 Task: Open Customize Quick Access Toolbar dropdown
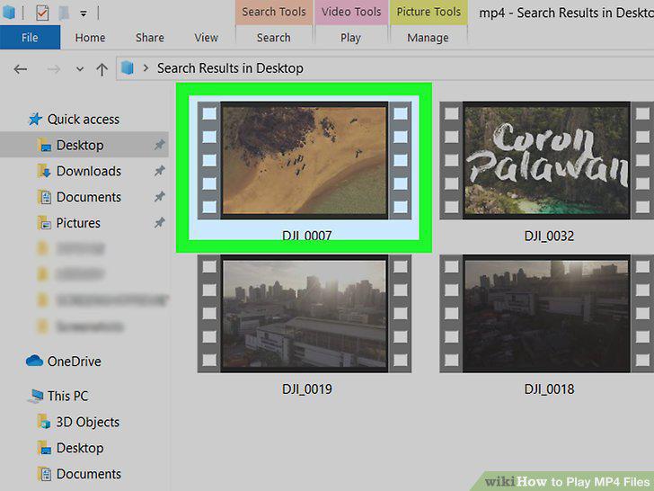point(84,13)
